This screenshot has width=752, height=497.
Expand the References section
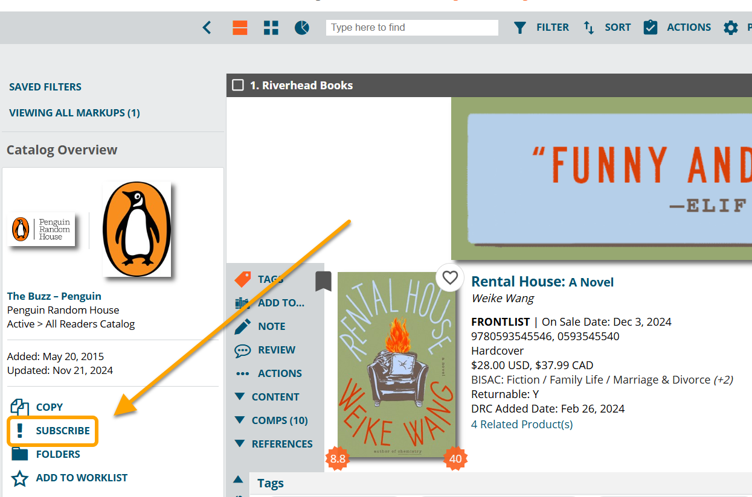pyautogui.click(x=273, y=444)
